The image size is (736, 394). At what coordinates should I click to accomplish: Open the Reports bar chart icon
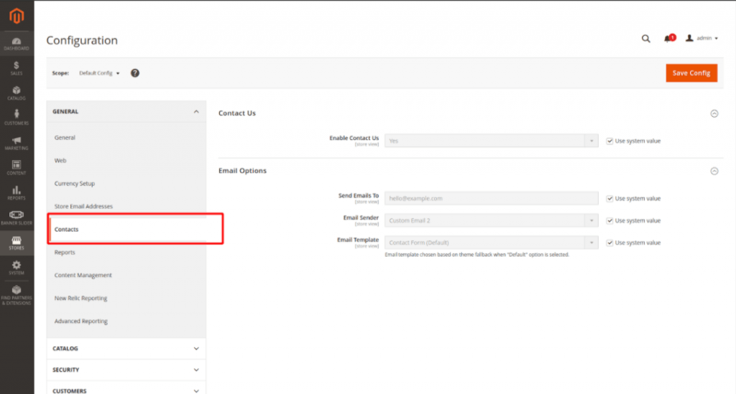click(x=17, y=192)
